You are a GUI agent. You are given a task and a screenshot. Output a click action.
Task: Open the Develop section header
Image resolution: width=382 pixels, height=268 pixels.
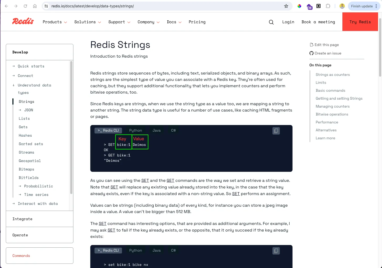click(x=40, y=52)
